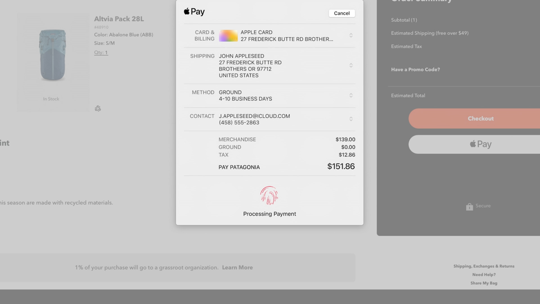Expand the Have a Promo Code section
Screen dimensions: 540x304
pos(415,69)
